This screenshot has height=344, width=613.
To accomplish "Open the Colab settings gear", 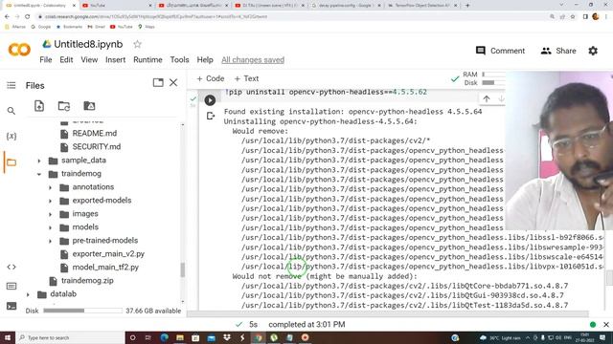I will [x=593, y=51].
